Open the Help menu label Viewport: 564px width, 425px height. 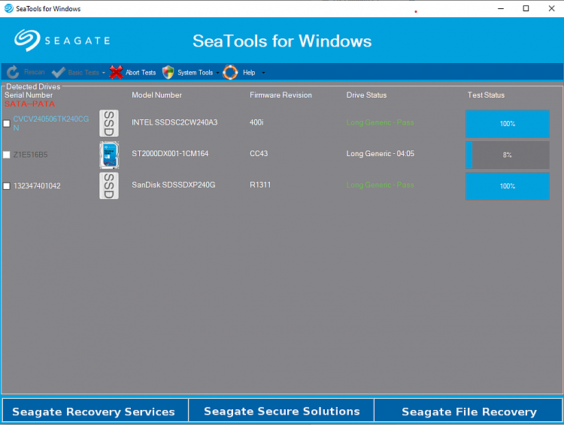[x=249, y=73]
